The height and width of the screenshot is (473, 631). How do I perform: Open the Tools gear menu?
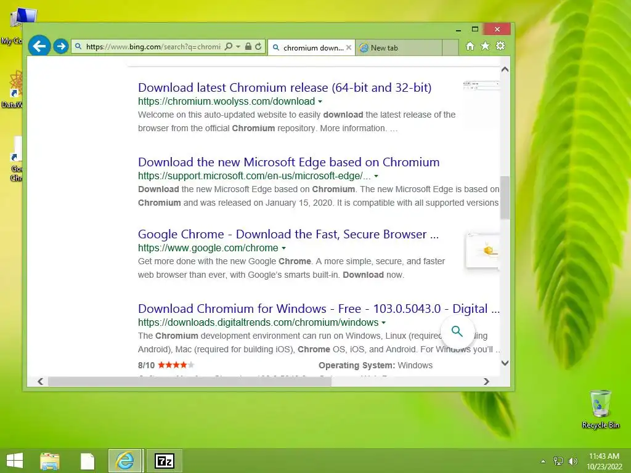click(x=500, y=46)
